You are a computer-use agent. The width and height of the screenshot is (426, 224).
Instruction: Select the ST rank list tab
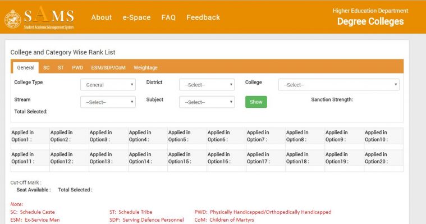click(x=61, y=68)
